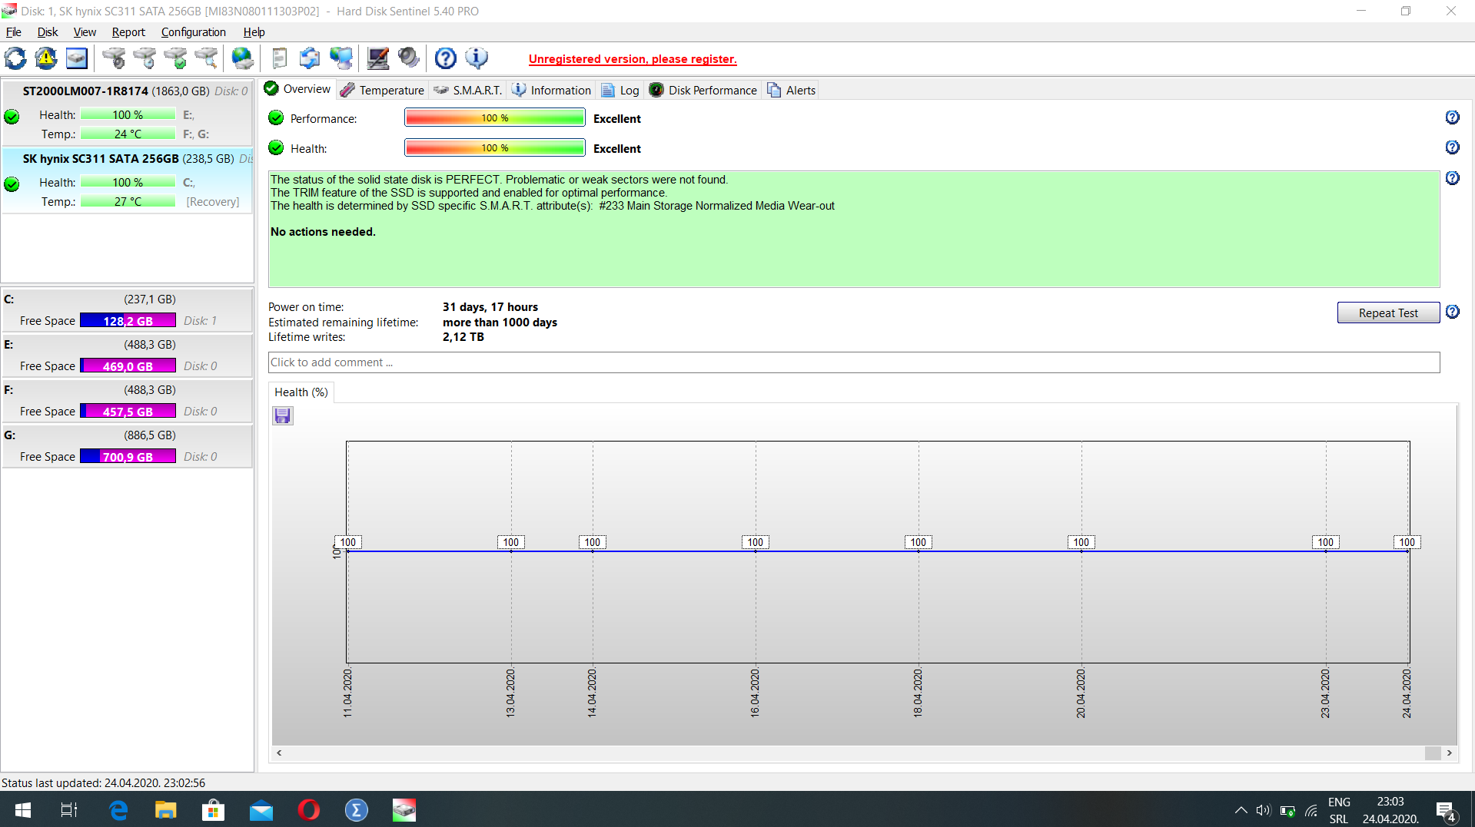
Task: Click the C: drive free space bar
Action: [128, 321]
